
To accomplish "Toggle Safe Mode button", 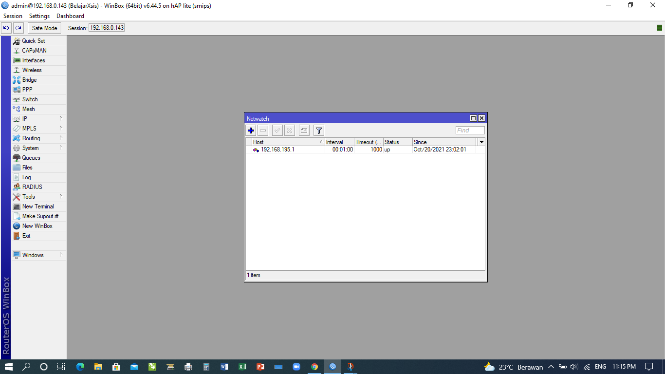I will (45, 28).
